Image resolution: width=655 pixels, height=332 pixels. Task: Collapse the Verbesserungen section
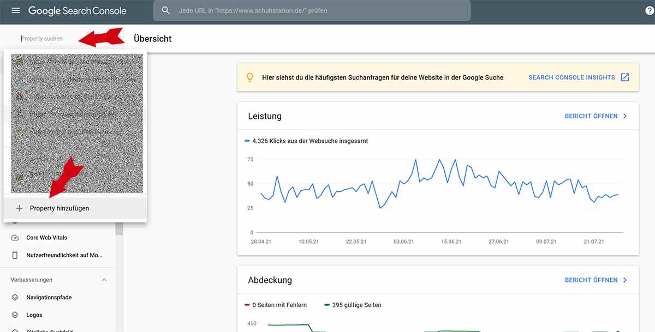(x=104, y=280)
